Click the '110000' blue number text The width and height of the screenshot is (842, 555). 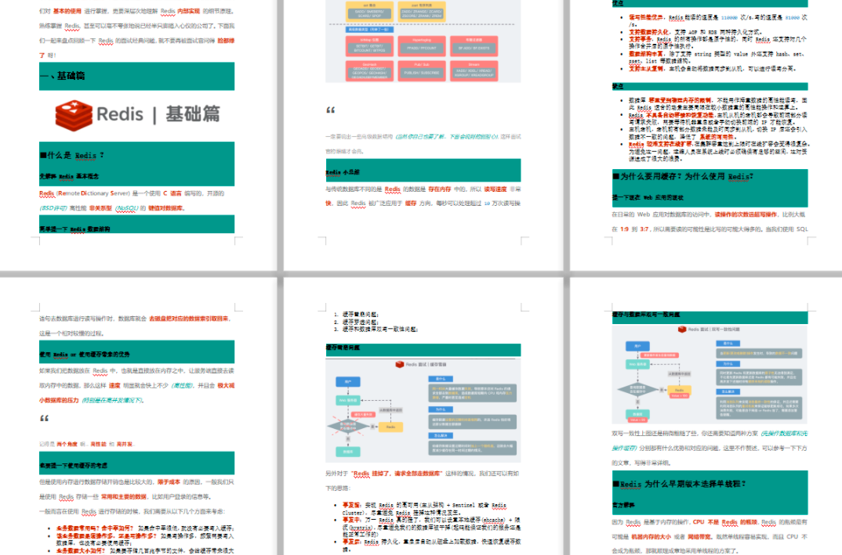(x=729, y=18)
